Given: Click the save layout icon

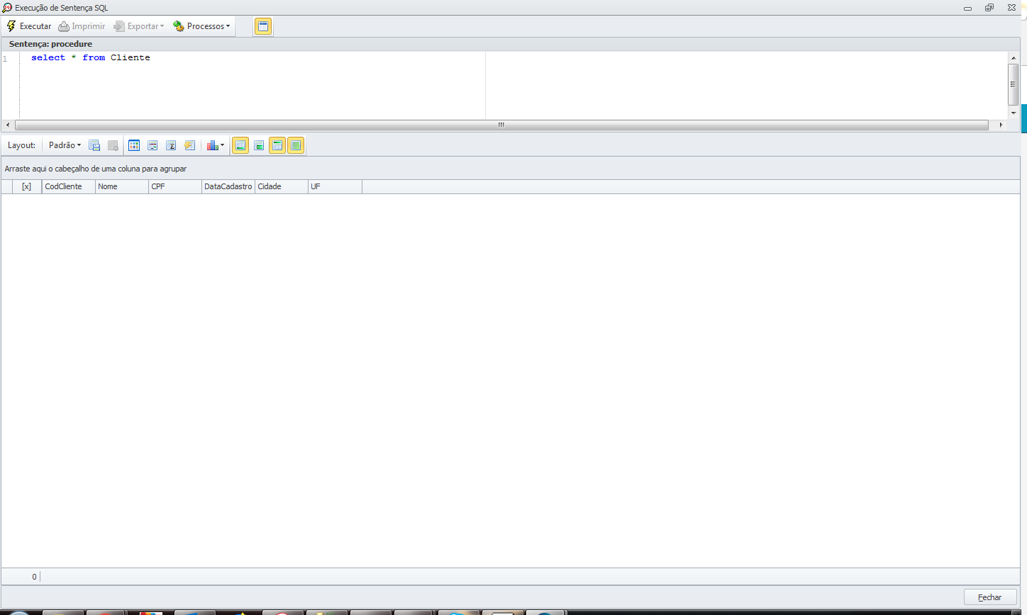Looking at the screenshot, I should [94, 145].
